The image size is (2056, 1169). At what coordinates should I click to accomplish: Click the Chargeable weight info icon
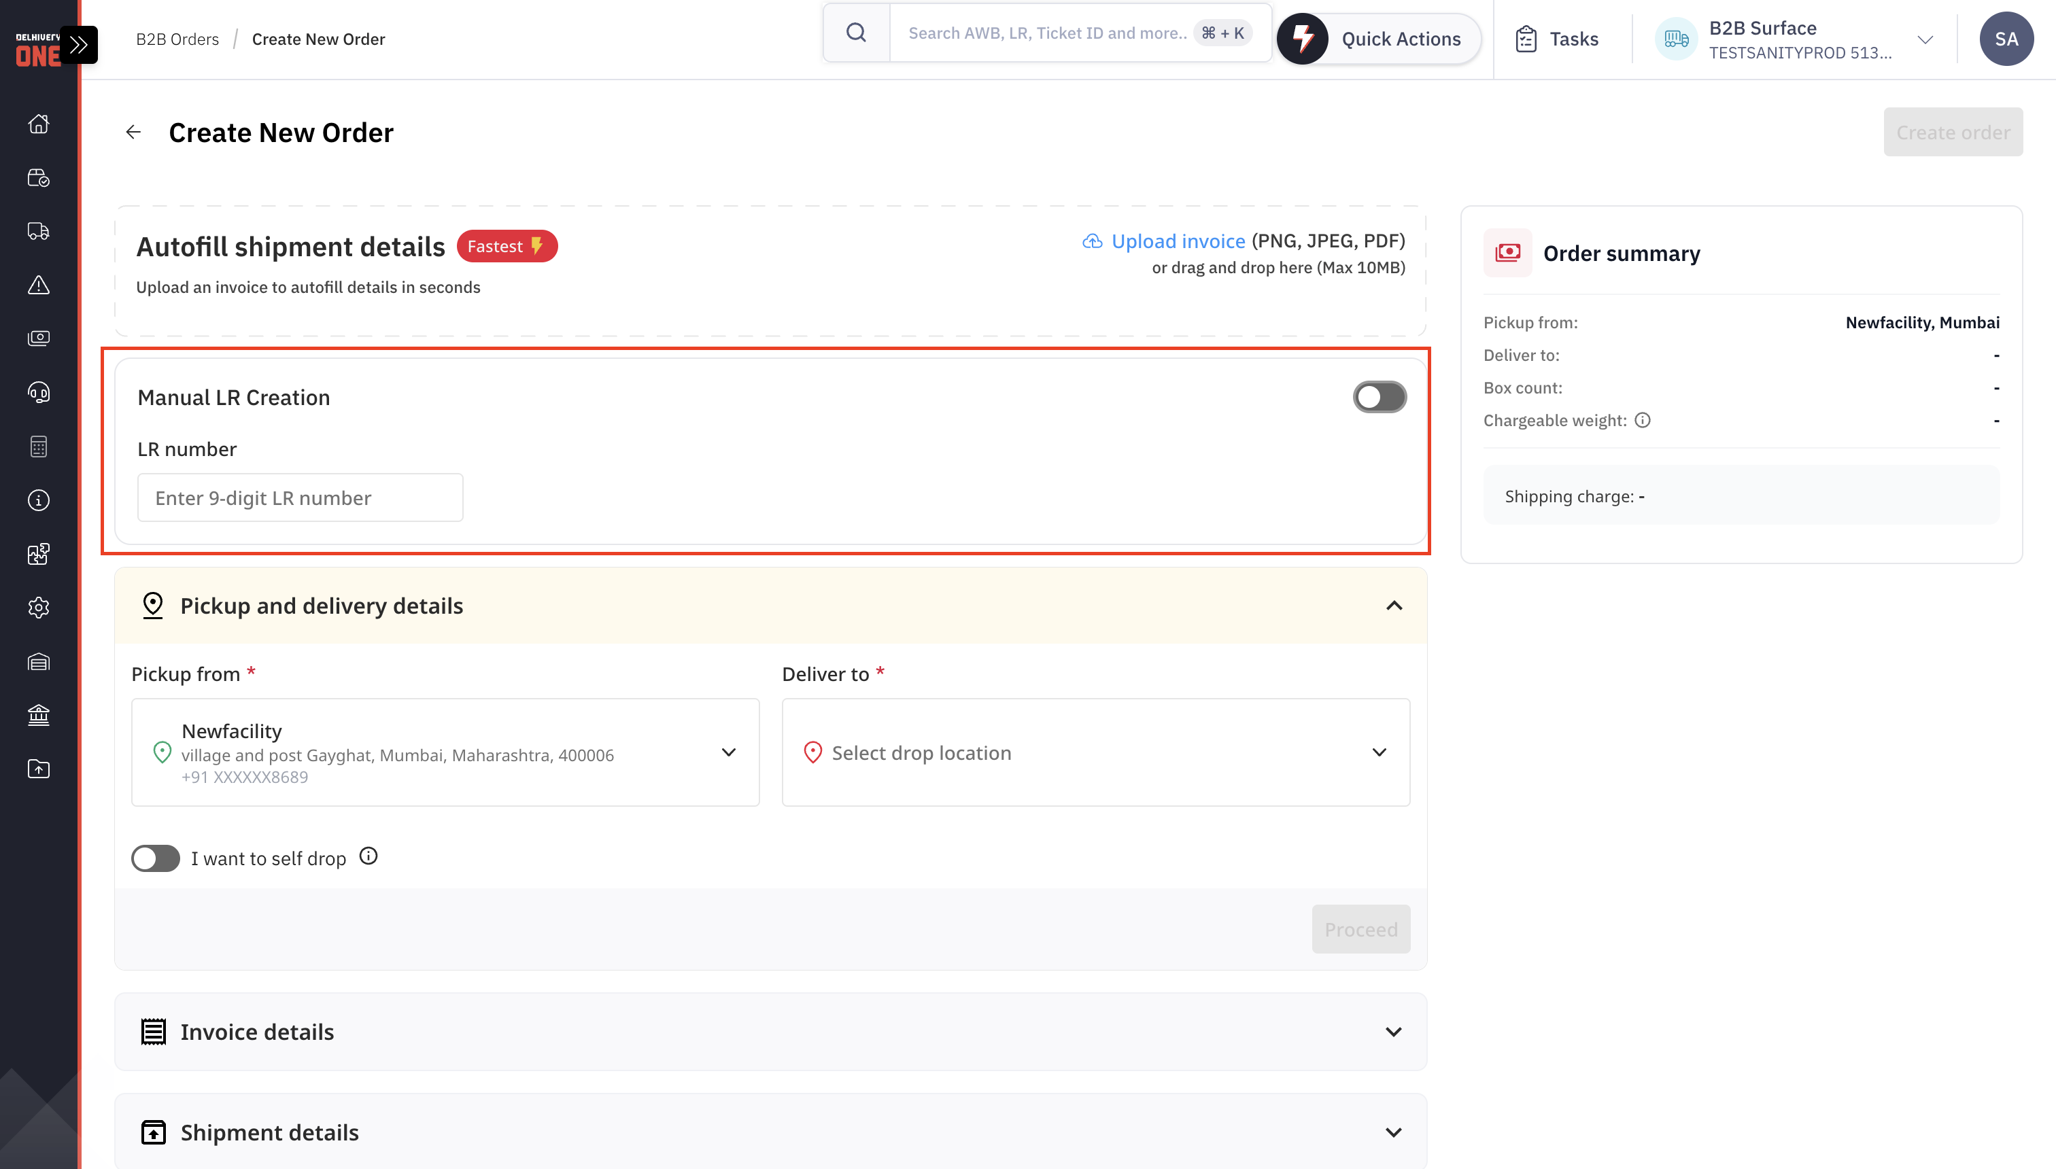pos(1643,420)
